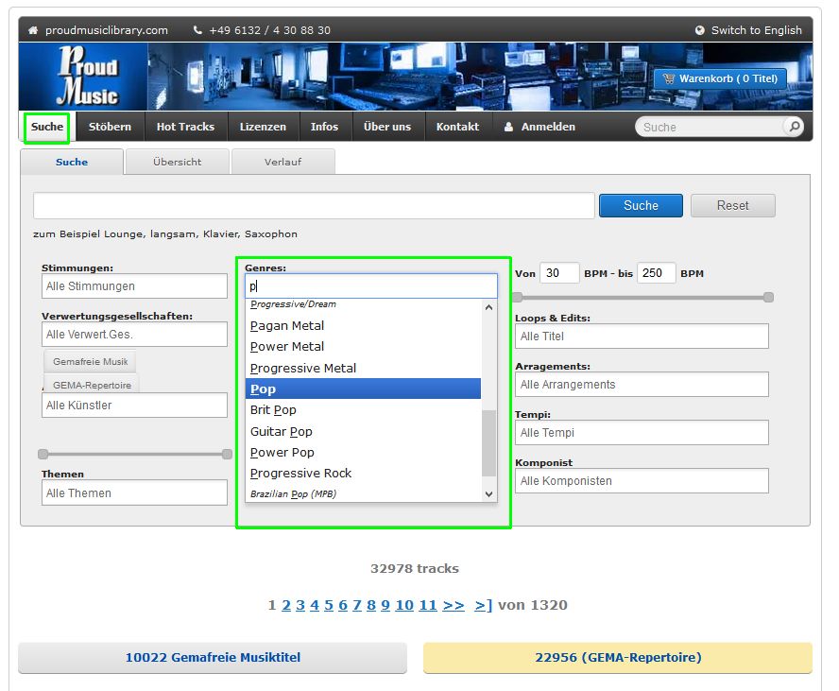Open the Alle Künstler dropdown
839x691 pixels.
click(134, 406)
